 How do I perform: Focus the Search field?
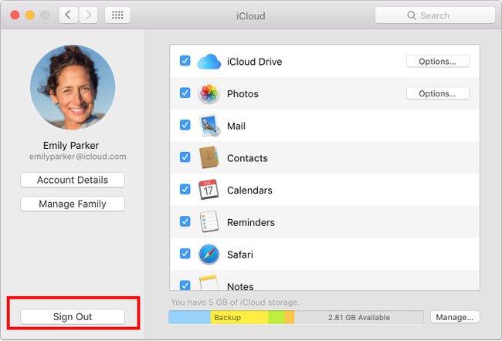(x=435, y=15)
